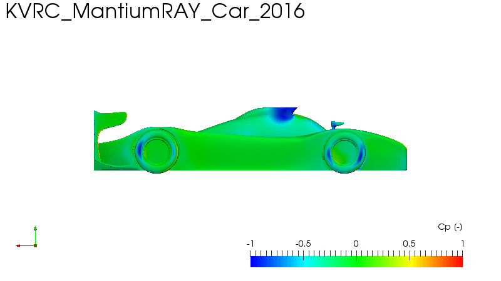
Task: Click the side mirror on the car
Action: pyautogui.click(x=337, y=124)
